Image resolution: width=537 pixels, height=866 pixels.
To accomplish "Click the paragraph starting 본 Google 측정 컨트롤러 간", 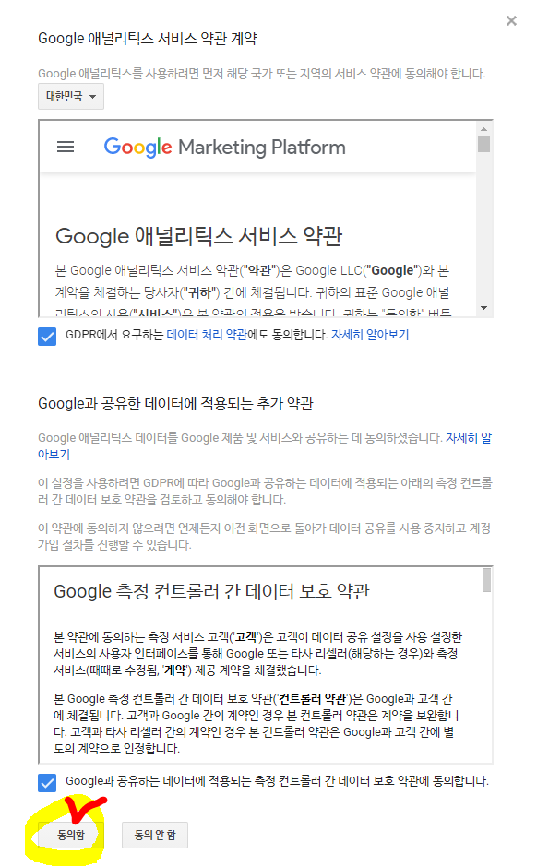I will click(256, 724).
